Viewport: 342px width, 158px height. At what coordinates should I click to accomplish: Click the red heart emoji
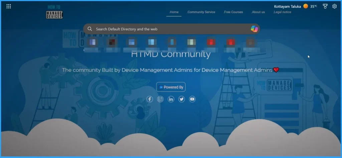[276, 70]
